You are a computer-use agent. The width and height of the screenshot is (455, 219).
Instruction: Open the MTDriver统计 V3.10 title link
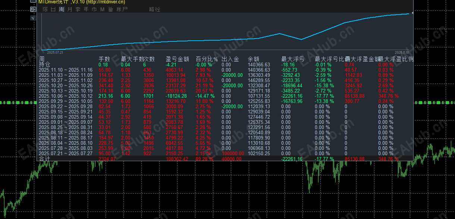coord(82,2)
